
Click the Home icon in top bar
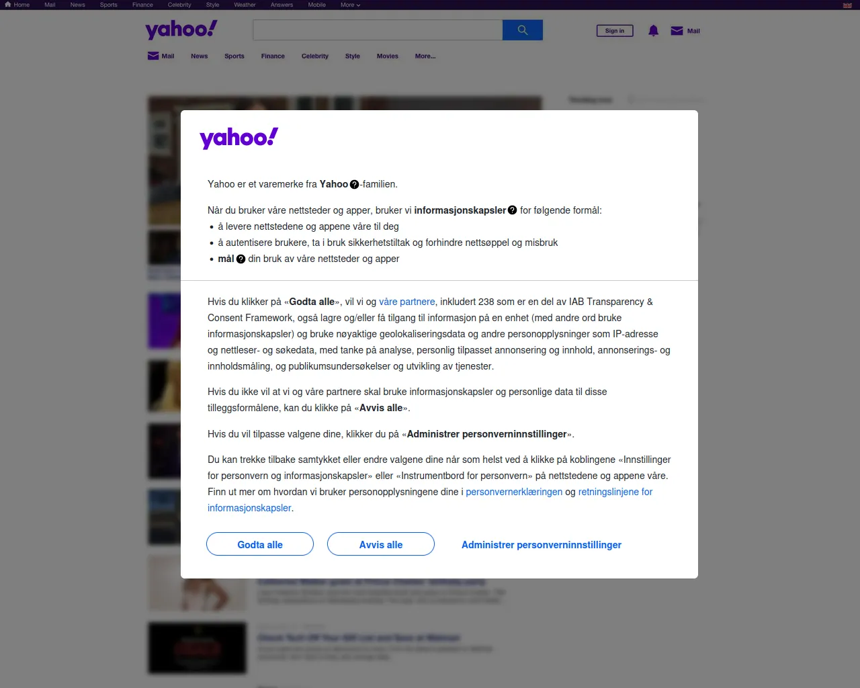8,5
